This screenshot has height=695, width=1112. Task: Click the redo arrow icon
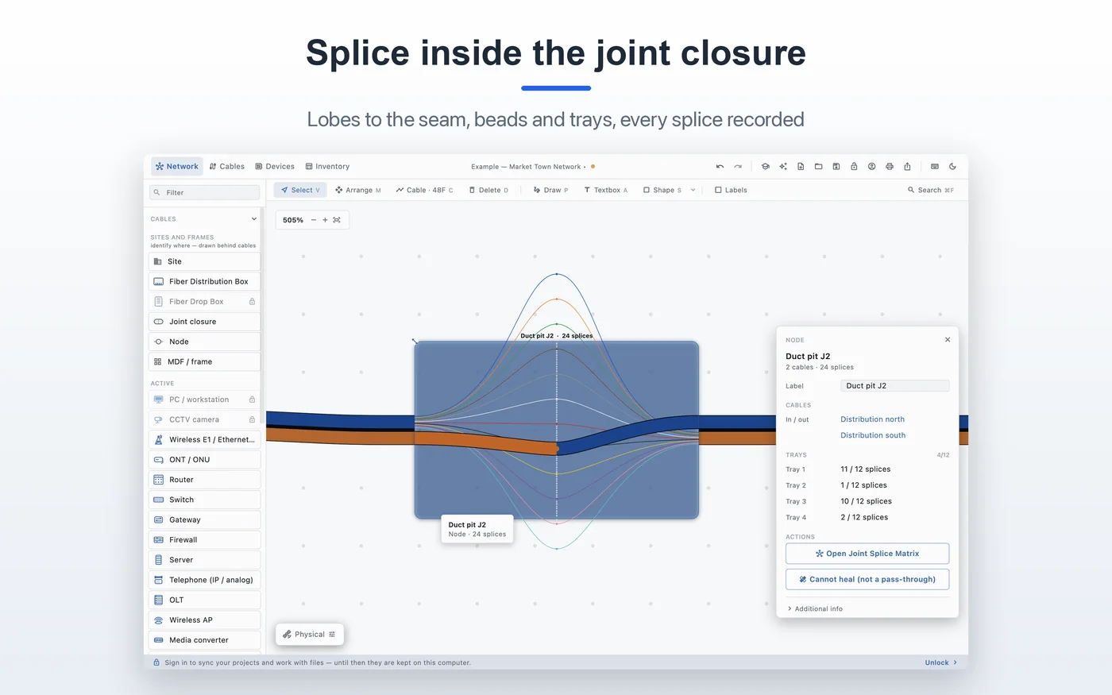pos(738,167)
